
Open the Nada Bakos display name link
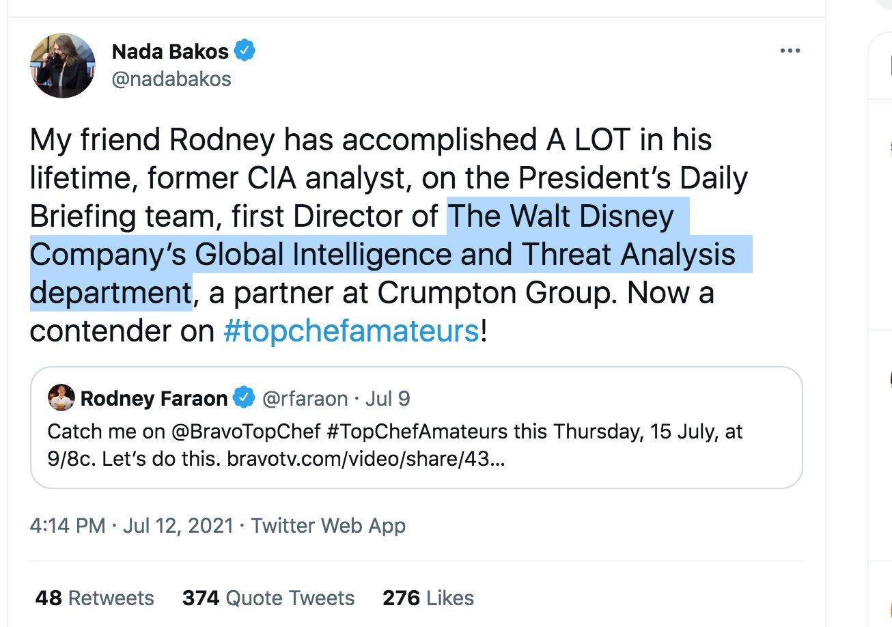[x=169, y=51]
